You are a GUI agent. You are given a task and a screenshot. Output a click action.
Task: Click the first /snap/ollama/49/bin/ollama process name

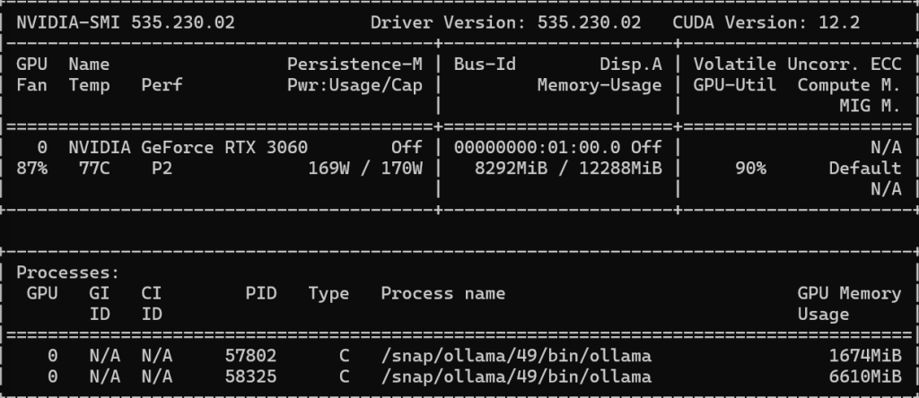coord(516,356)
